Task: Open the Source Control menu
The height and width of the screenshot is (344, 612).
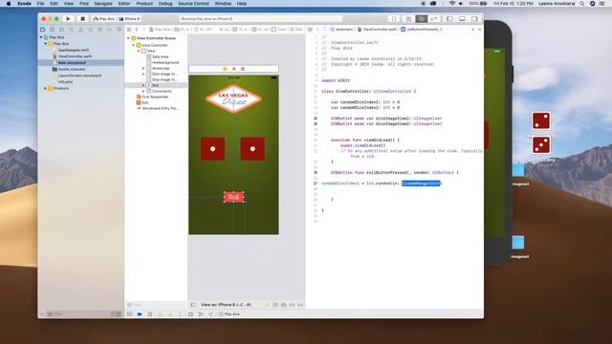Action: [193, 4]
